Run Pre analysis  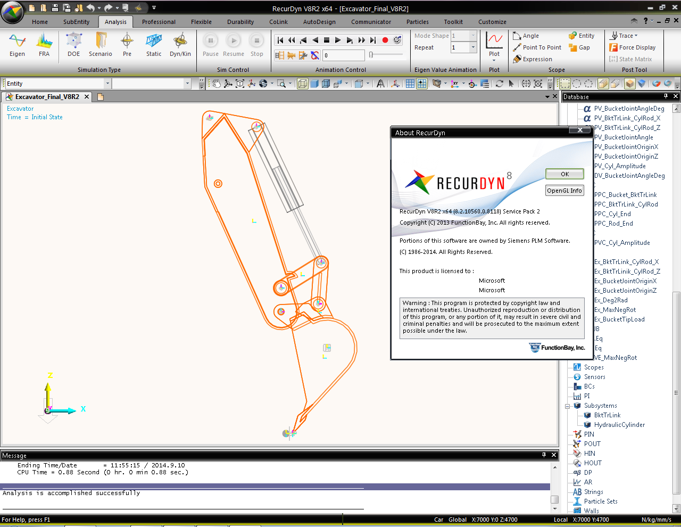[127, 45]
